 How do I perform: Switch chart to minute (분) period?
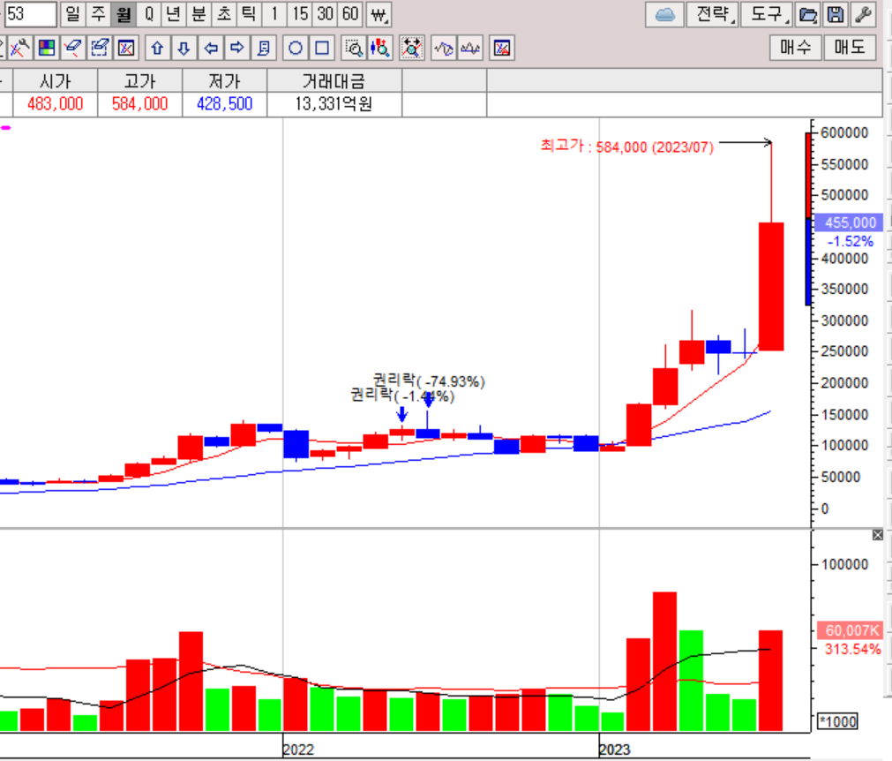[199, 14]
